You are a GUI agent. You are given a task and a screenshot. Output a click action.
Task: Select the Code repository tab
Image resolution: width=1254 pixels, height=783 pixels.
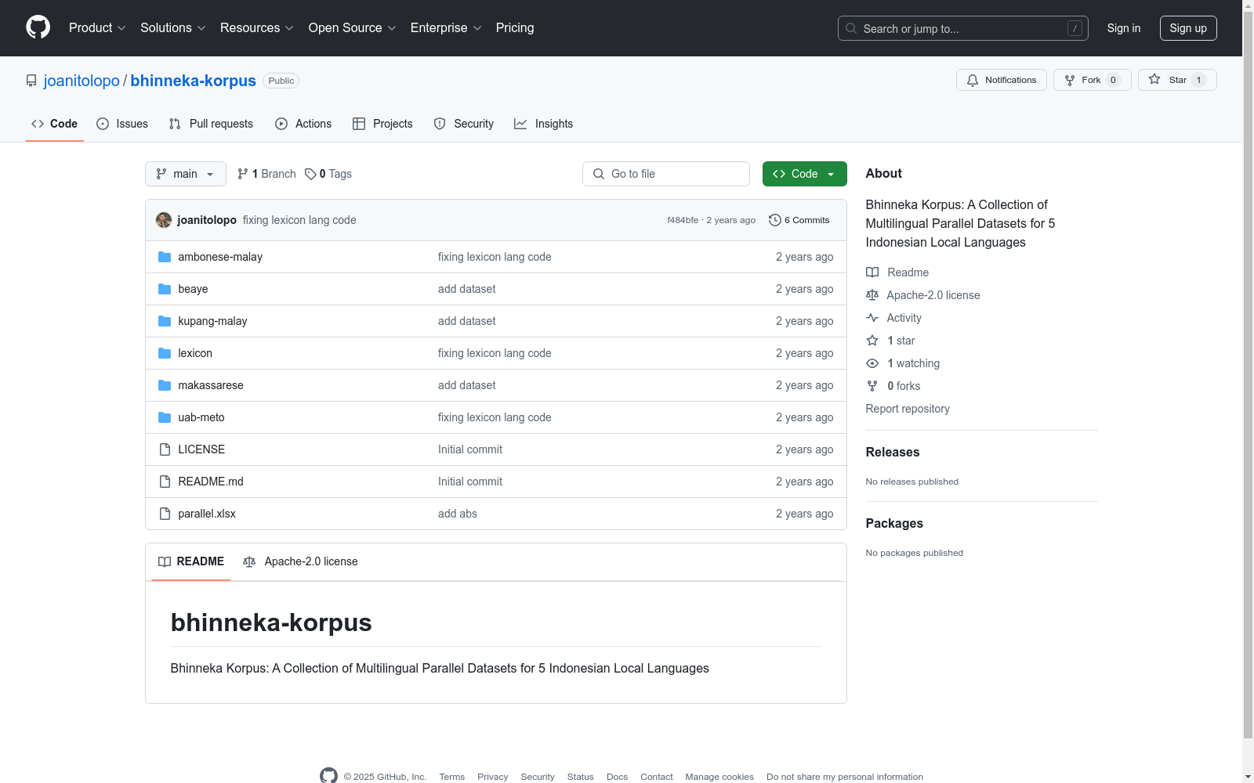point(55,124)
